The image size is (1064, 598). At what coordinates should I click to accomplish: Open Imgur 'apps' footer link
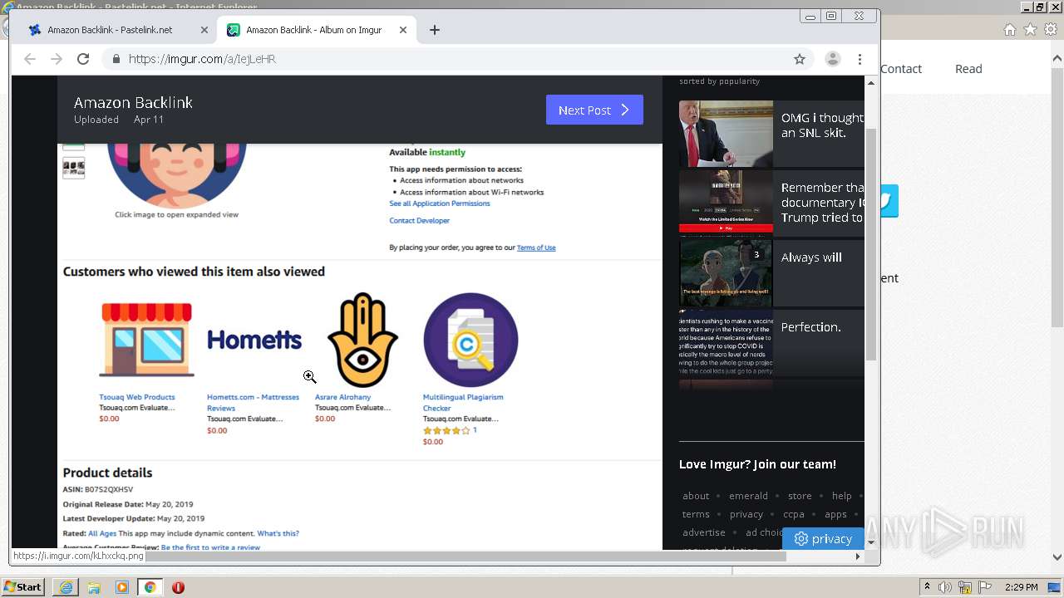point(835,514)
